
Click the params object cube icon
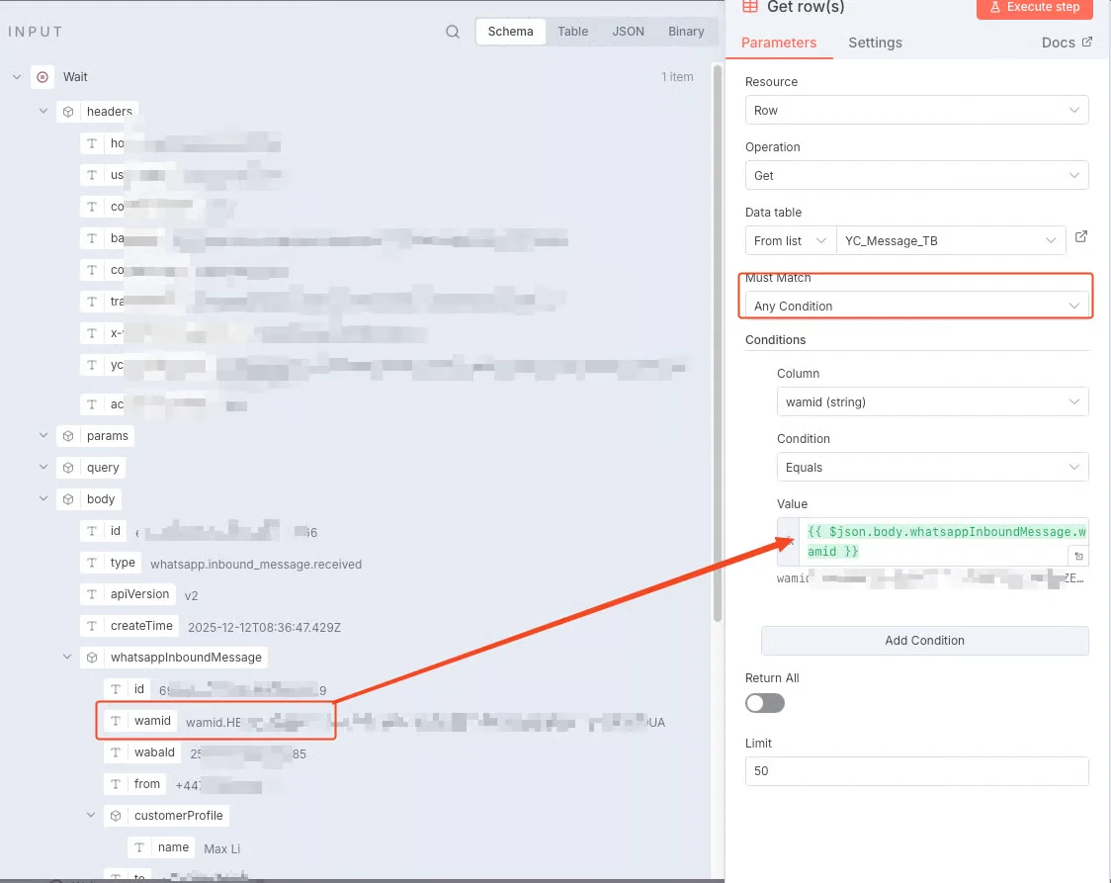[68, 436]
